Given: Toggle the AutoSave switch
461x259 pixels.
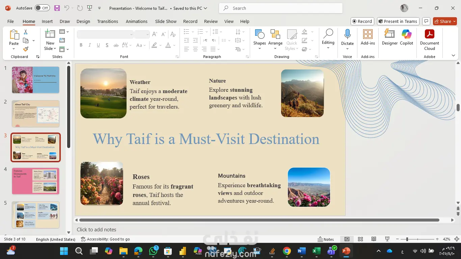Looking at the screenshot, I should point(42,8).
